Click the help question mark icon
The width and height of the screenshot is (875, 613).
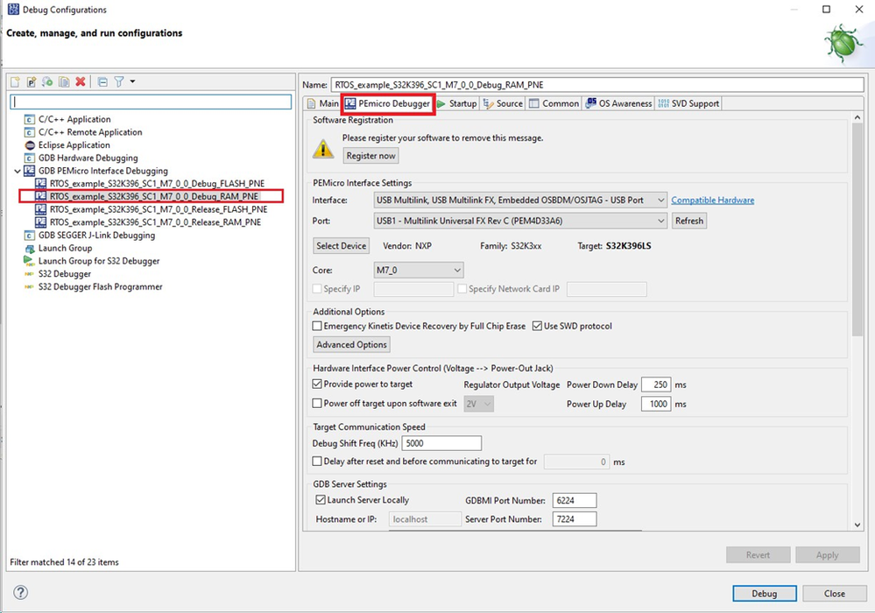tap(21, 592)
